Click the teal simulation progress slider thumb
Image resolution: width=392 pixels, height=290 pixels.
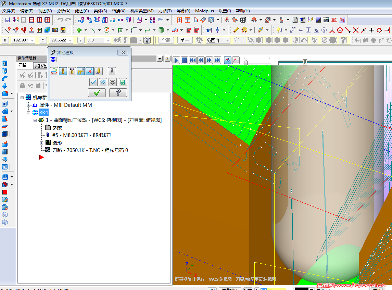coord(305,62)
